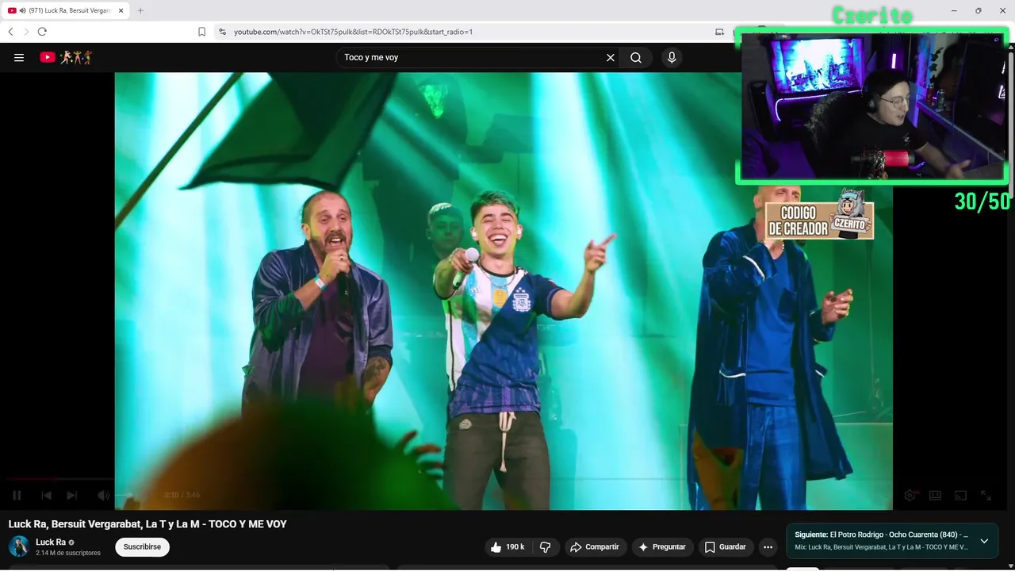
Task: Mute the video using the speaker icon
Action: pyautogui.click(x=103, y=495)
